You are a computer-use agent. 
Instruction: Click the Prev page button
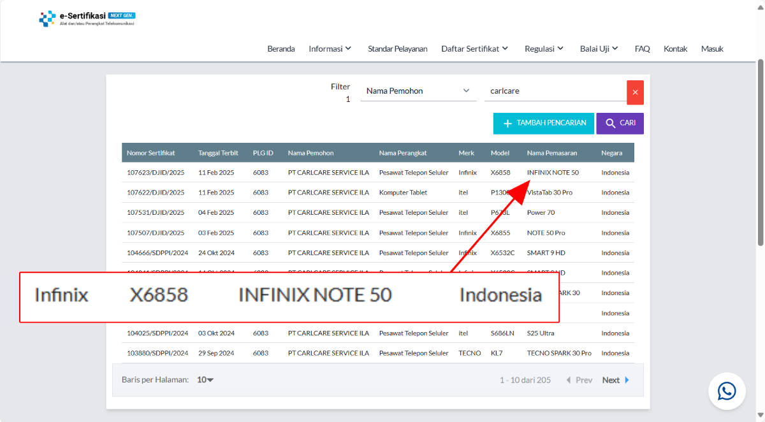tap(579, 380)
